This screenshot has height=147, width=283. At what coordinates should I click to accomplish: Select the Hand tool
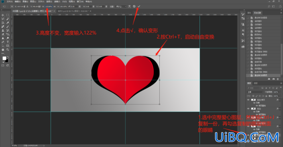tap(3, 49)
